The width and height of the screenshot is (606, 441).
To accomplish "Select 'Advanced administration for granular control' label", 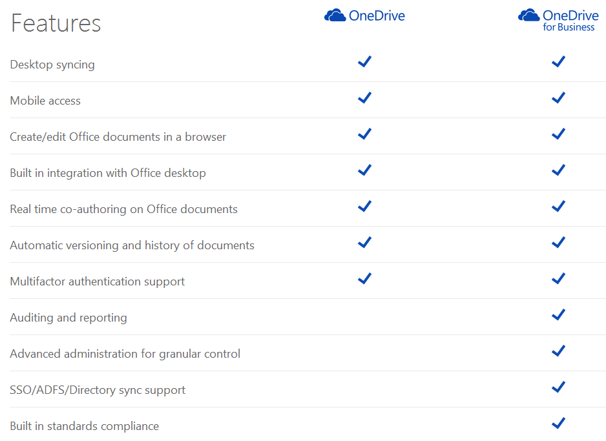I will pos(125,354).
